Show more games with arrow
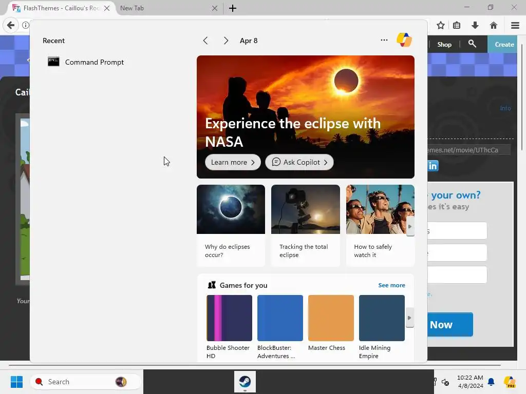 coord(409,318)
